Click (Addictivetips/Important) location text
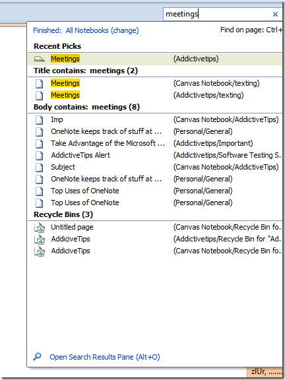The height and width of the screenshot is (380, 285). pos(213,143)
